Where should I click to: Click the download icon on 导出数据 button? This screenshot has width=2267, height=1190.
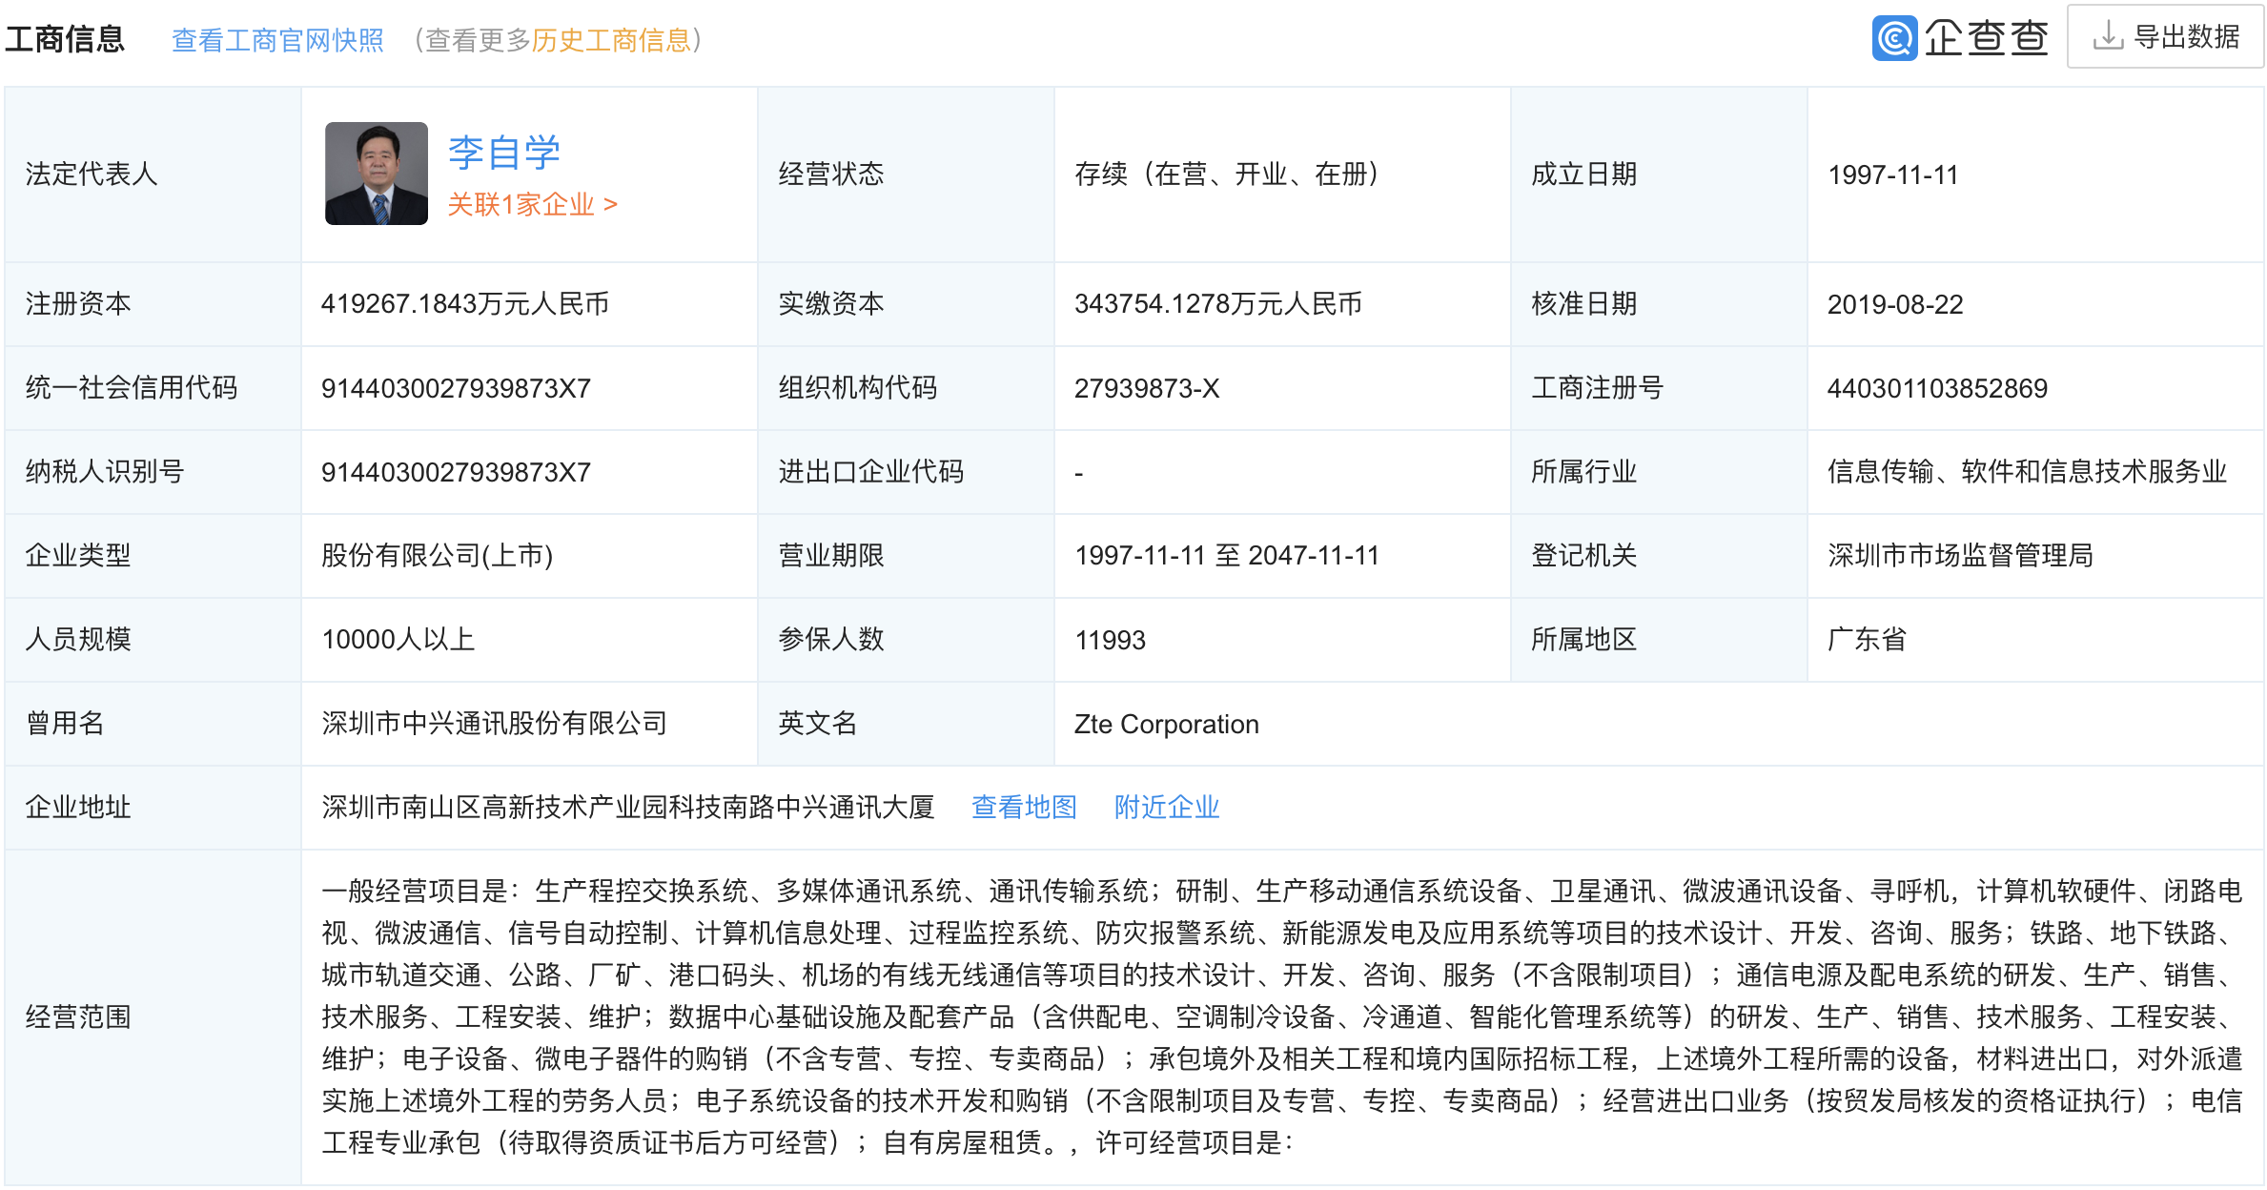point(2109,38)
